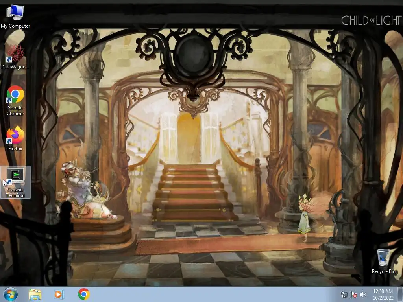
Task: Open the clock showing 12:38 AM
Action: pos(383,295)
